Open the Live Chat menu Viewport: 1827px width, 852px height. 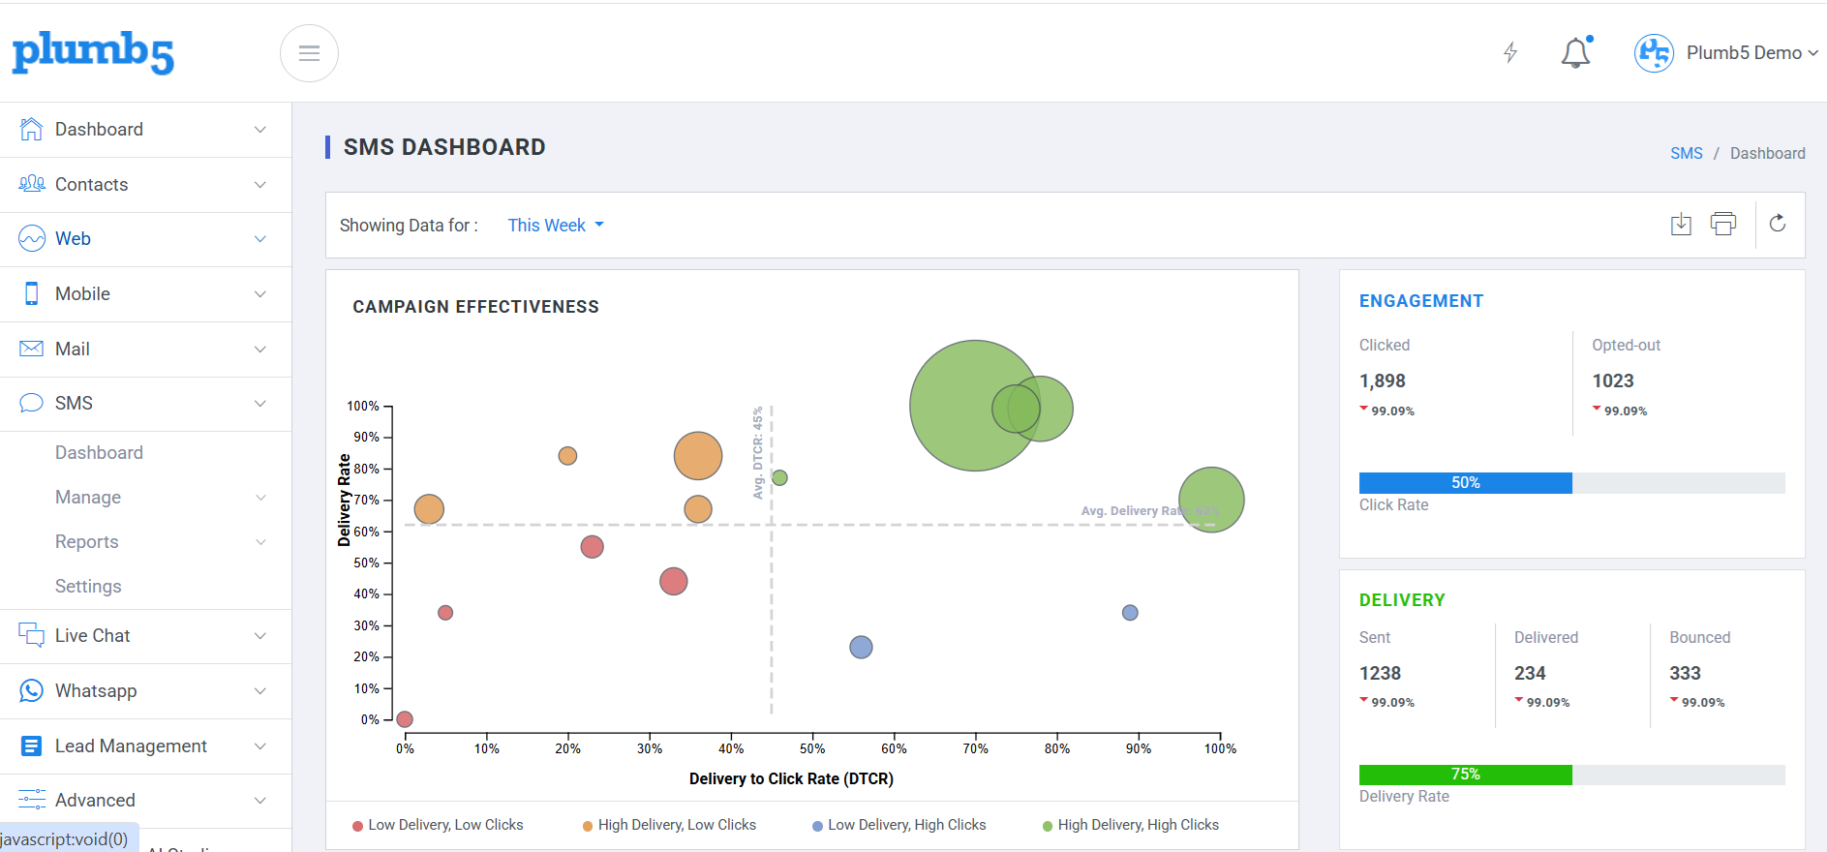pos(145,636)
